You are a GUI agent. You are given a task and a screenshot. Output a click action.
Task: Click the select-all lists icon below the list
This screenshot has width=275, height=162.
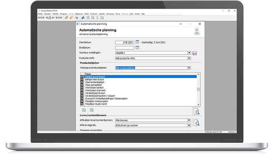pyautogui.click(x=84, y=110)
